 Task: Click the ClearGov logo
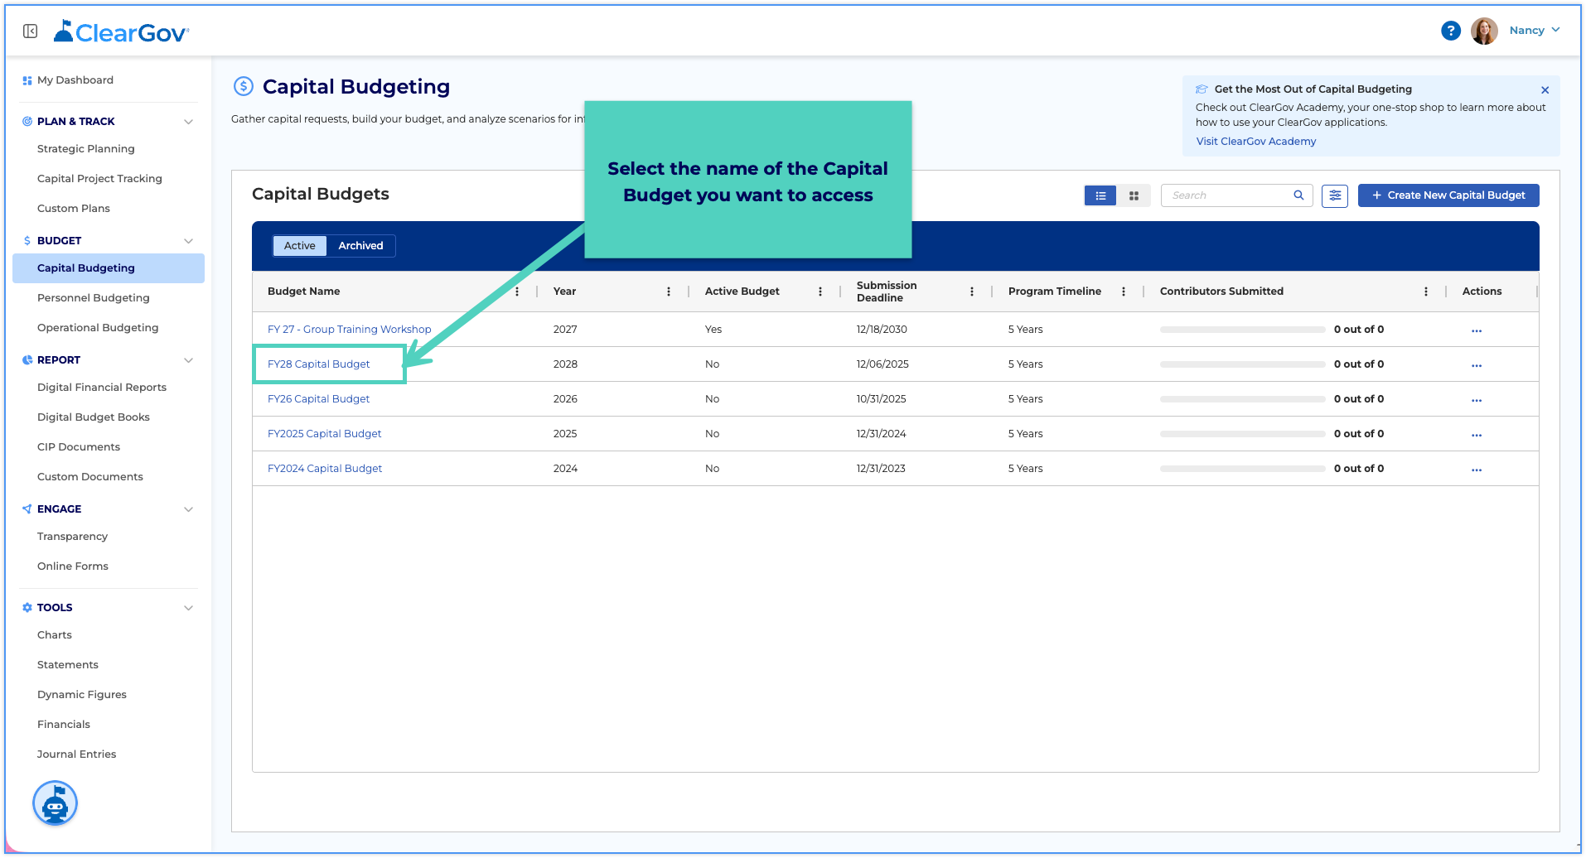[122, 32]
